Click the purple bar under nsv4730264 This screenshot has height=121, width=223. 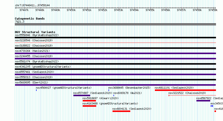(x=115, y=53)
